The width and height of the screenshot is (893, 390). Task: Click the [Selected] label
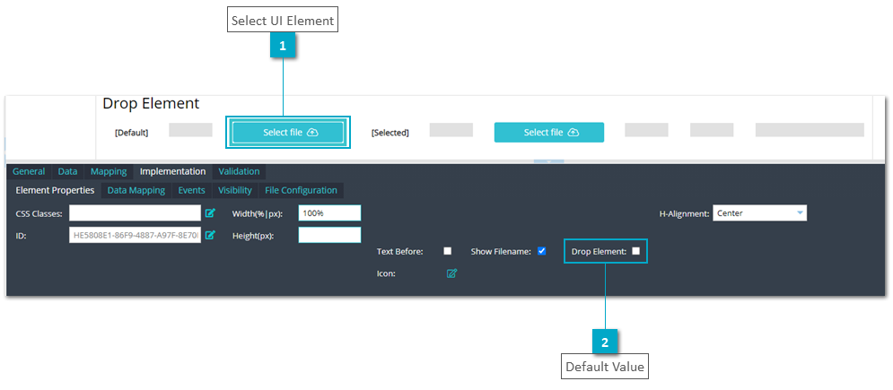(390, 133)
